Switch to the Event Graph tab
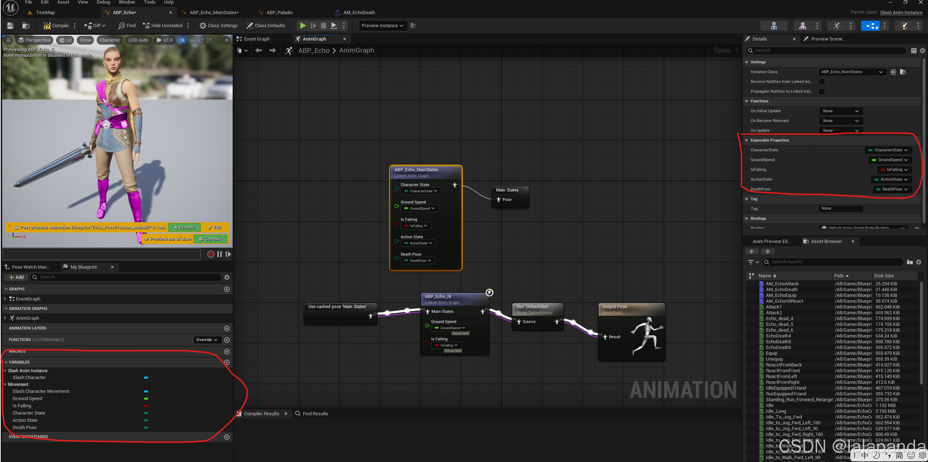Viewport: 928px width, 462px height. (257, 39)
